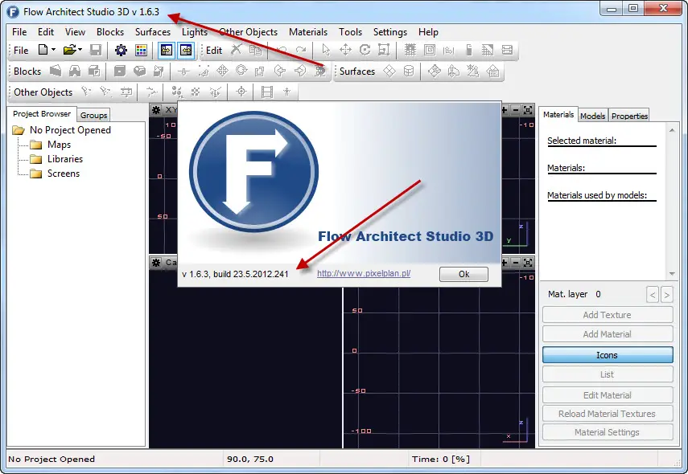This screenshot has width=688, height=474.
Task: Open the Help menu
Action: pyautogui.click(x=428, y=32)
